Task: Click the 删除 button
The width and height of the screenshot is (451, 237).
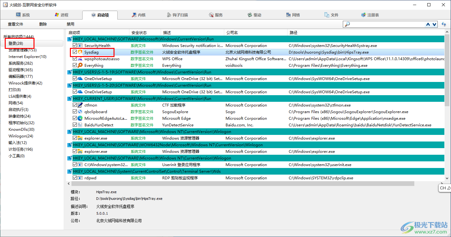Action: coord(43,24)
